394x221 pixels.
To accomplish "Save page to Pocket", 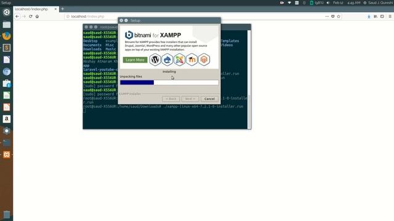I will coord(332,17).
